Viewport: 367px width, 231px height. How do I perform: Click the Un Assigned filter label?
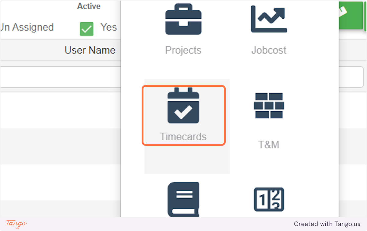click(x=27, y=27)
